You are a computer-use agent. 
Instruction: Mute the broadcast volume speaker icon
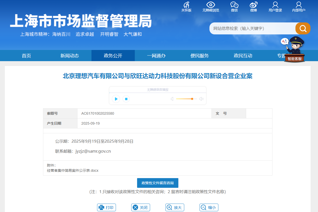[x=172, y=99]
